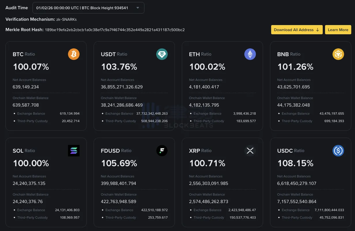The width and height of the screenshot is (355, 231).
Task: Expand the BTC Block Height picker
Action: (x=138, y=8)
